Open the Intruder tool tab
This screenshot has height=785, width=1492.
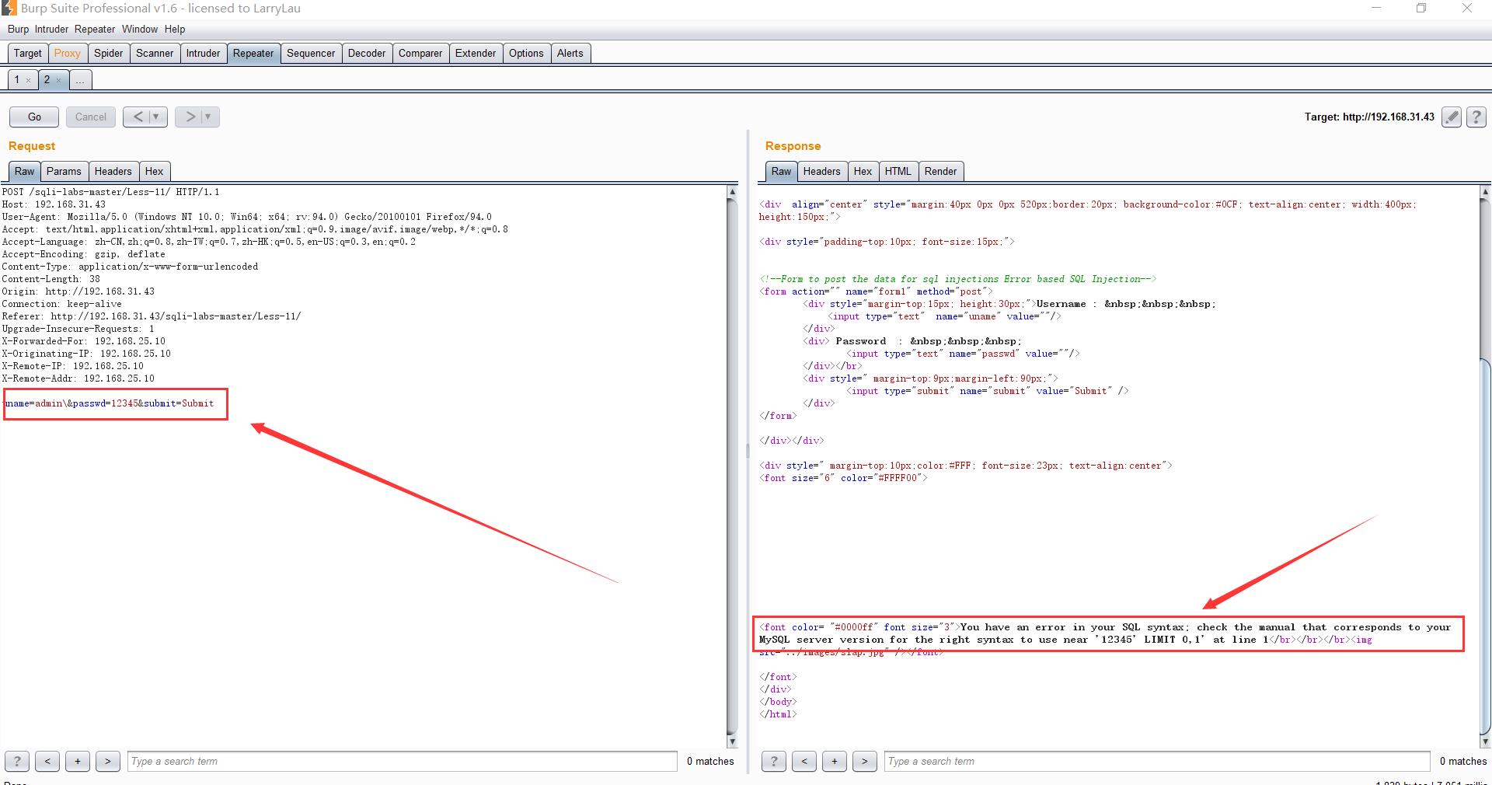[x=203, y=53]
